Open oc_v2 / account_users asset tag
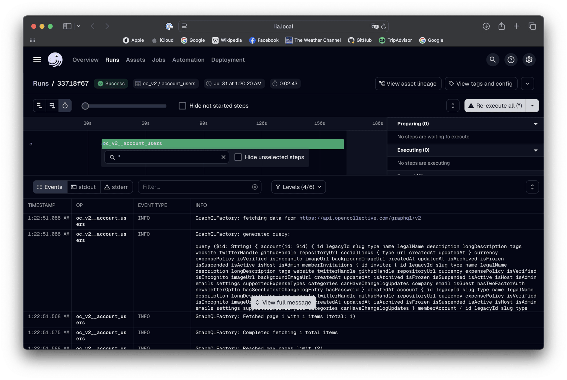The width and height of the screenshot is (567, 380). point(166,84)
